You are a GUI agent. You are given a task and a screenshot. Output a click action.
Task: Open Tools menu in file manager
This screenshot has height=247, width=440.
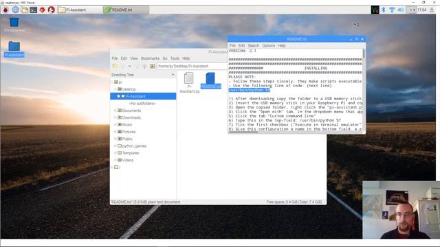[175, 58]
